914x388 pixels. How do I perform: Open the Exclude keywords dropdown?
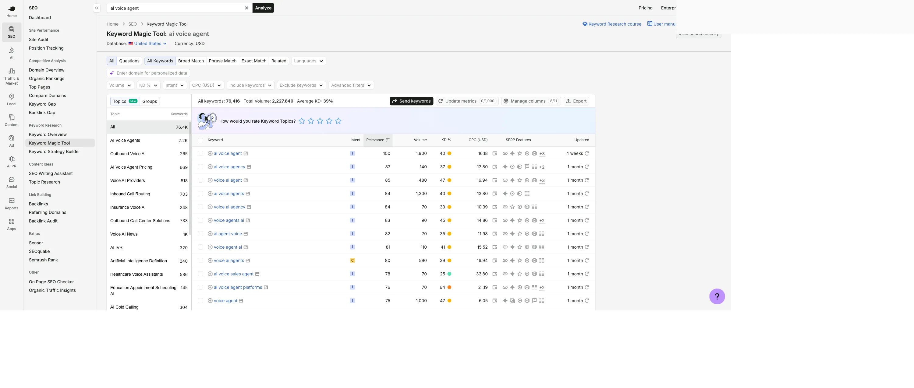click(301, 85)
